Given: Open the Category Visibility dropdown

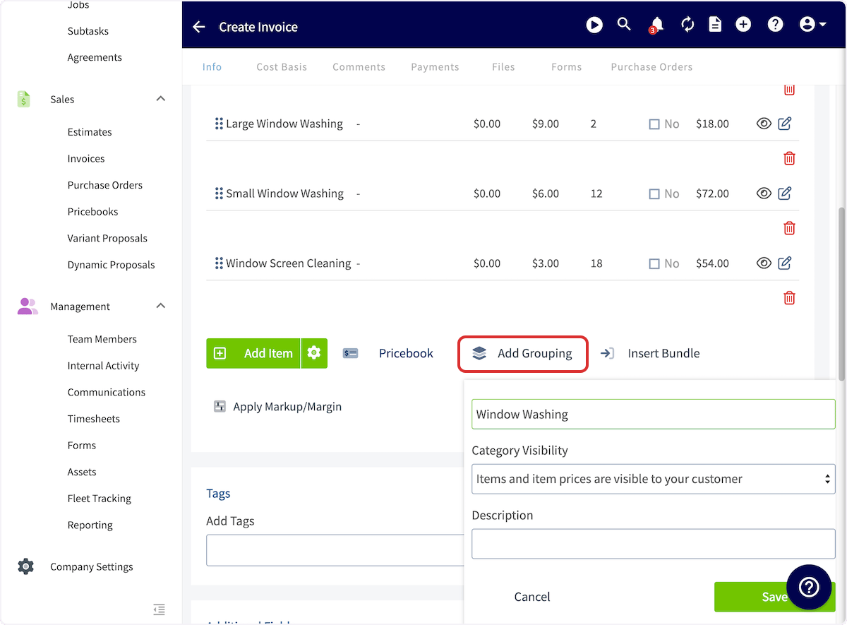Looking at the screenshot, I should pyautogui.click(x=654, y=479).
